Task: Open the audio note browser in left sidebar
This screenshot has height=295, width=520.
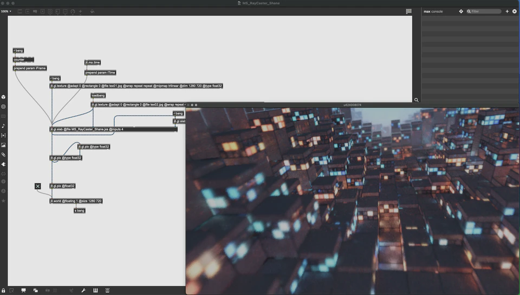Action: point(3,126)
